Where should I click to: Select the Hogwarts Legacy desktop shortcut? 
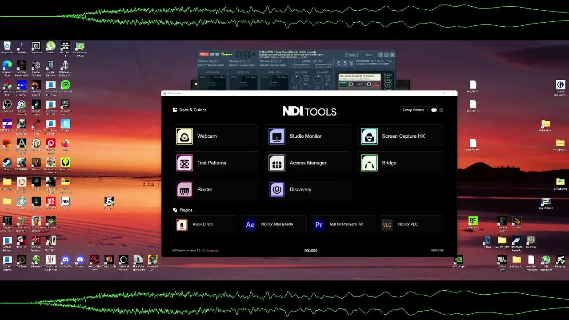[36, 108]
